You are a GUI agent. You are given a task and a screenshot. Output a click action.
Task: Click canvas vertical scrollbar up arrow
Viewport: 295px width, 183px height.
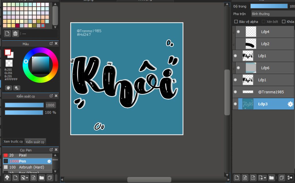(x=227, y=4)
